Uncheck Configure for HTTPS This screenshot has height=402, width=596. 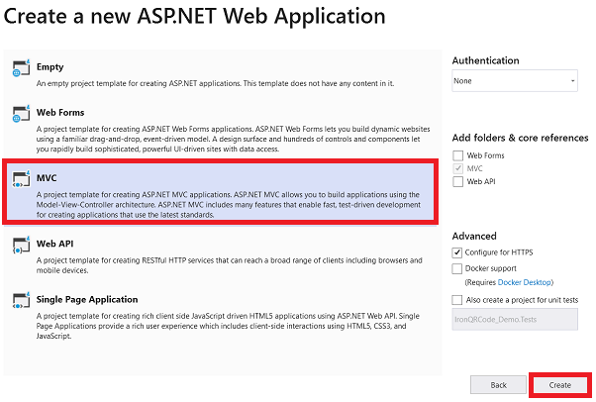pos(456,252)
